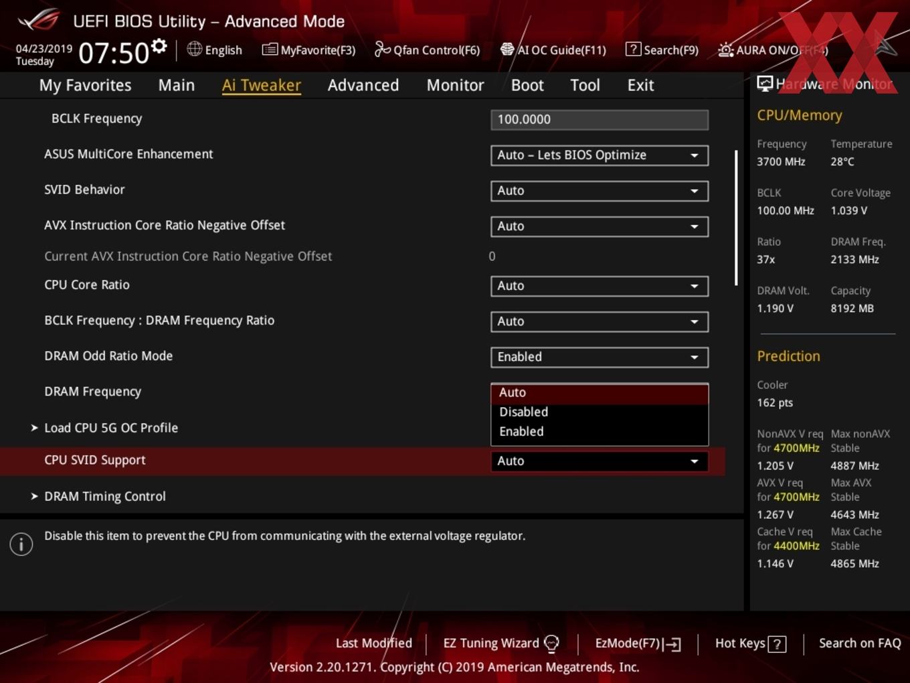Select Current AVX Instruction Core Ratio Negative Offset row
Viewport: 910px width, 683px height.
[x=188, y=256]
